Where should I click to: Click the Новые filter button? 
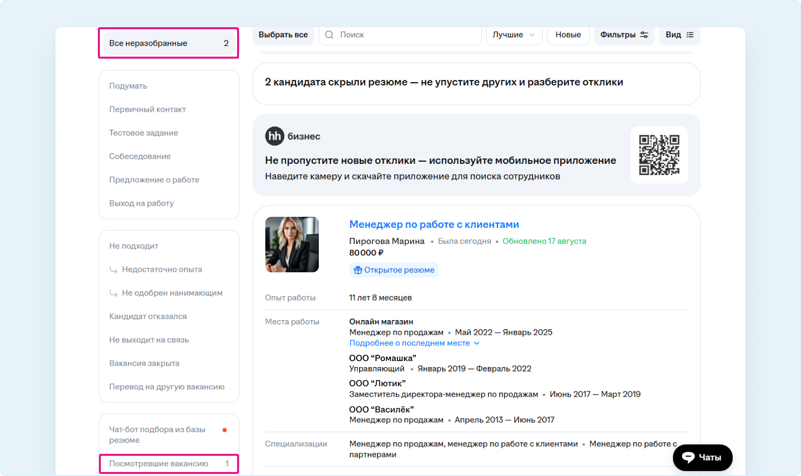[568, 35]
